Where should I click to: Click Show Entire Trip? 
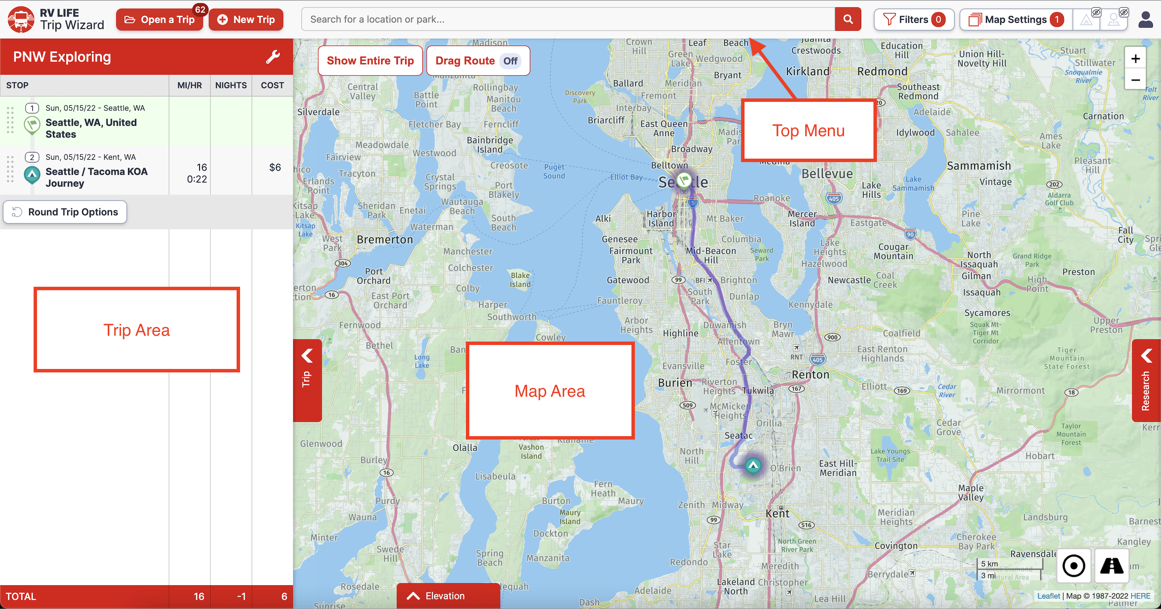click(370, 61)
